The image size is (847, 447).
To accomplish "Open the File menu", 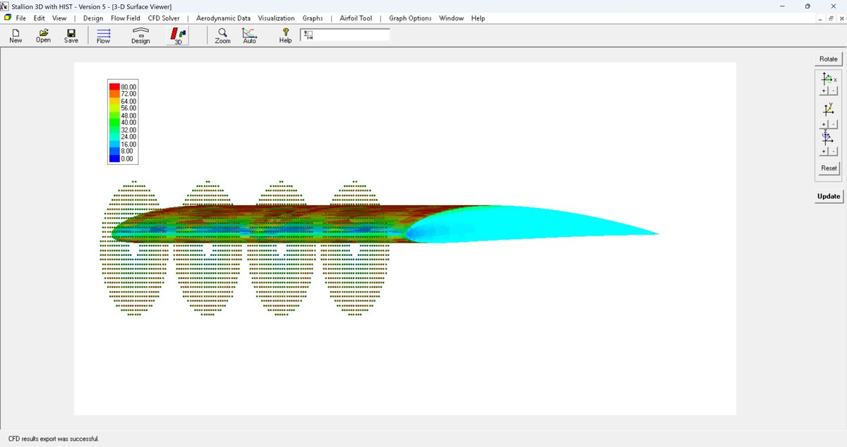I will pyautogui.click(x=20, y=18).
